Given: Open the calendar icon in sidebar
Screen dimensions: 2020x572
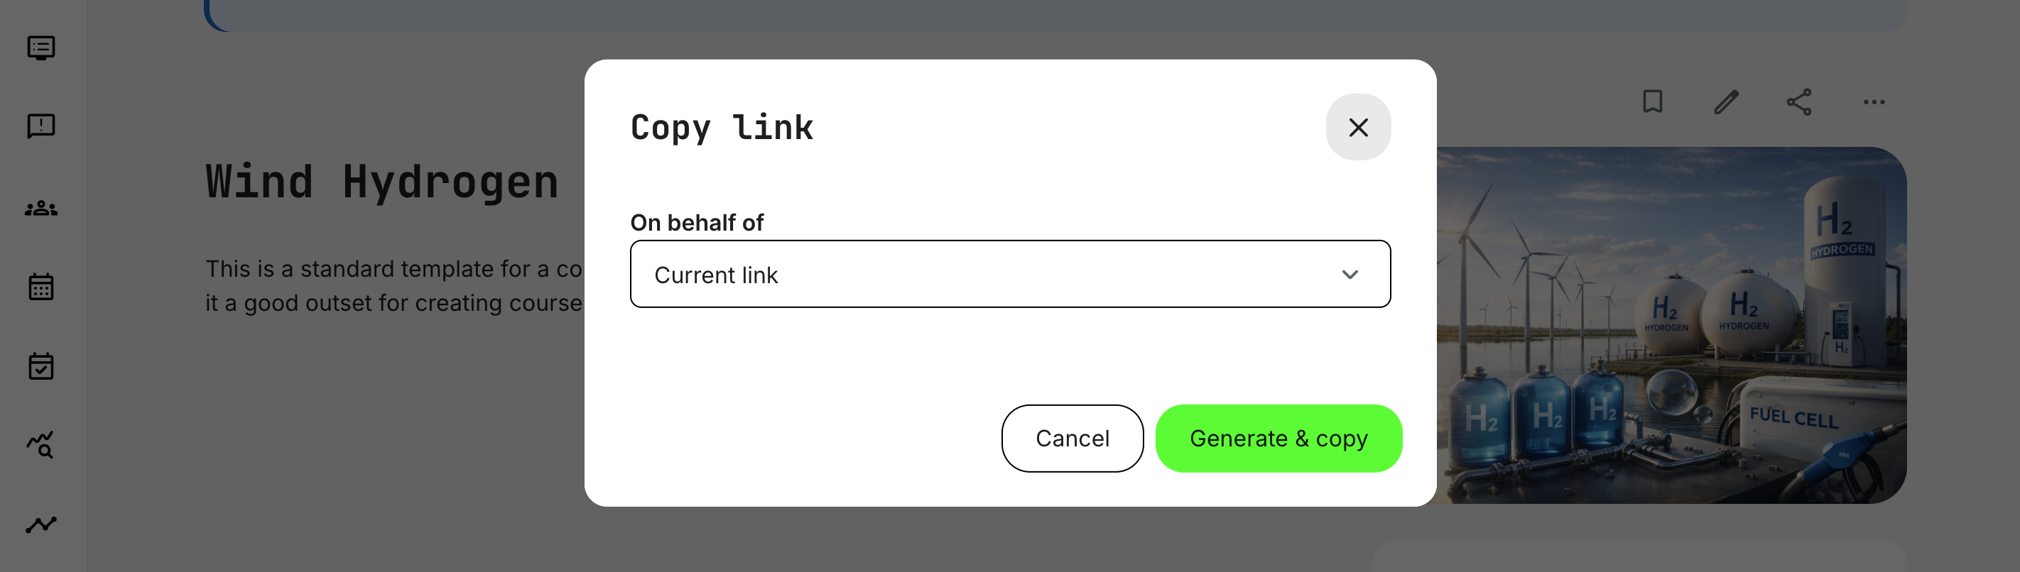Looking at the screenshot, I should pyautogui.click(x=42, y=287).
